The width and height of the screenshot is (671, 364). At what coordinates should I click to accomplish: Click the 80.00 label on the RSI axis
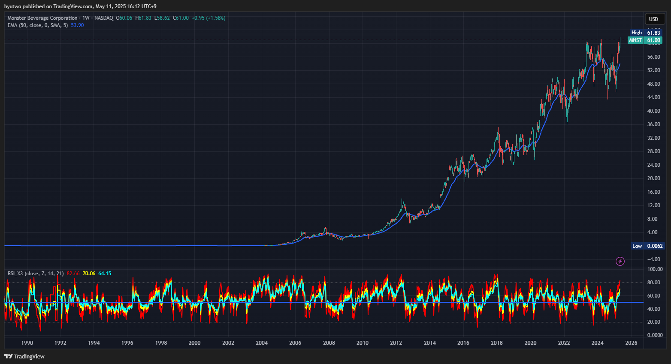[653, 283]
